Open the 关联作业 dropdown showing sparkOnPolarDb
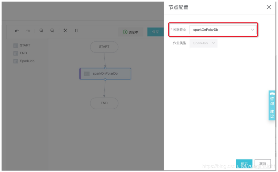The height and width of the screenshot is (172, 278). coord(223,30)
